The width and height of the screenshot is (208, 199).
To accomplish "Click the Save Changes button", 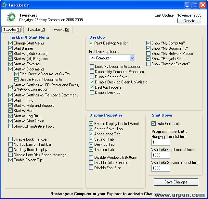I will point(176,182).
